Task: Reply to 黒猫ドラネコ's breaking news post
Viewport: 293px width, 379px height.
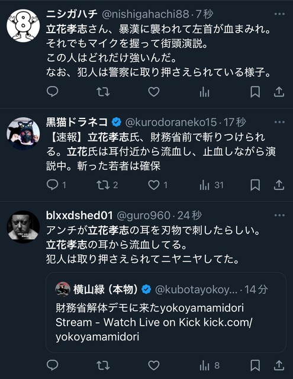Action: 56,185
